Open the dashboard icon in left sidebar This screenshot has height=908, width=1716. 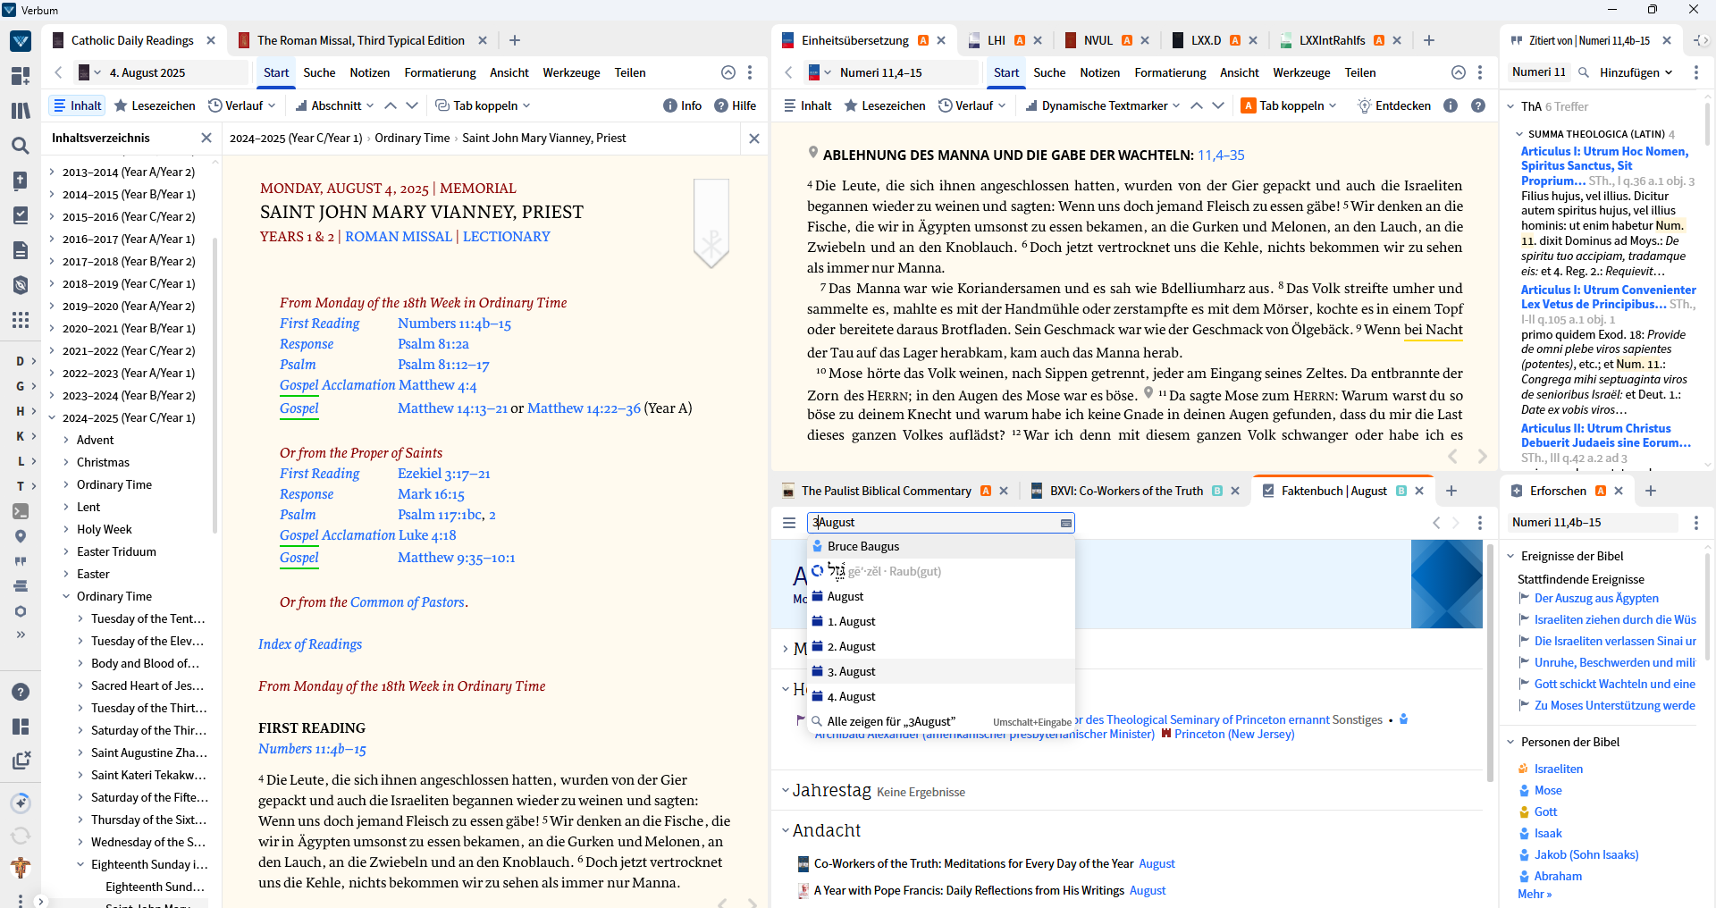coord(21,76)
